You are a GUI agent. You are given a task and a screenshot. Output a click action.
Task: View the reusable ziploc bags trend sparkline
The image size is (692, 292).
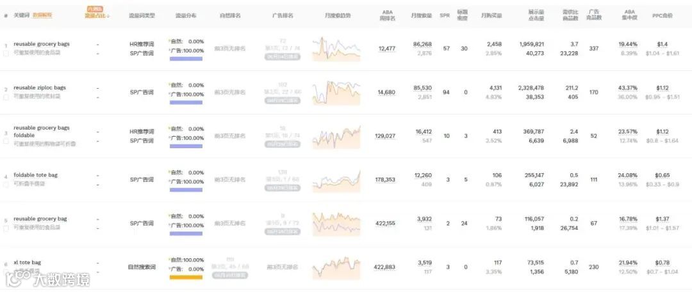click(336, 92)
